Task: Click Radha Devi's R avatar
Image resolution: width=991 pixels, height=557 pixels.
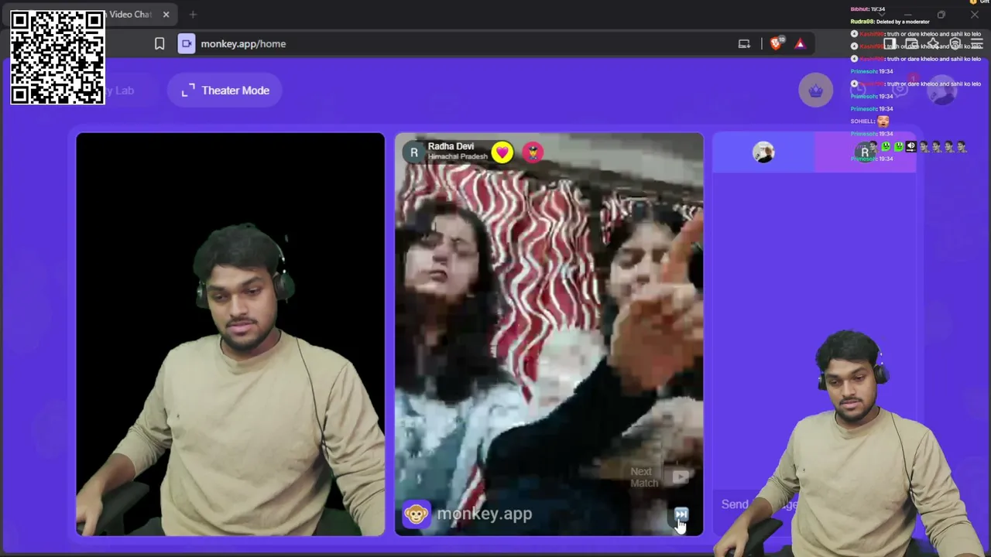Action: [x=414, y=152]
